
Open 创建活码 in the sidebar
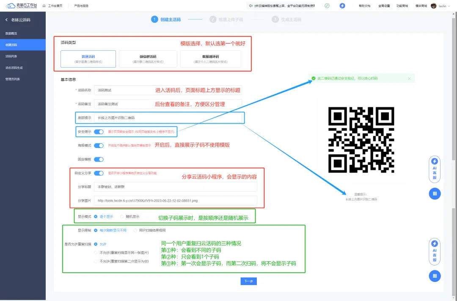pos(23,45)
